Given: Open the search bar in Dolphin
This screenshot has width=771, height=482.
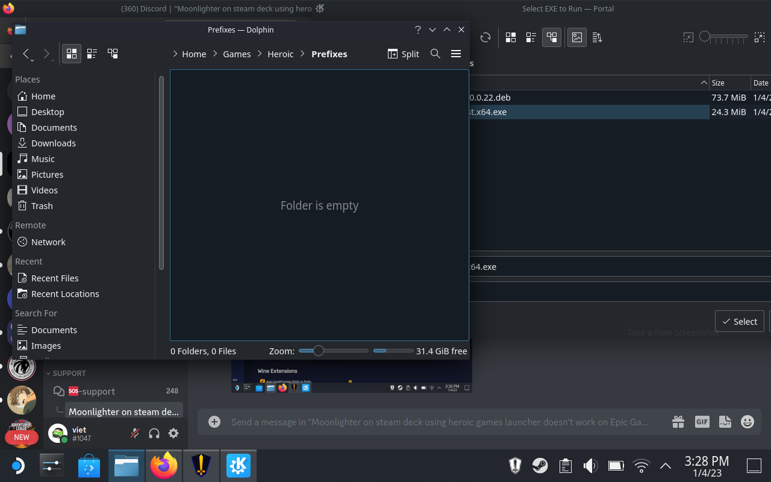Looking at the screenshot, I should pyautogui.click(x=435, y=54).
